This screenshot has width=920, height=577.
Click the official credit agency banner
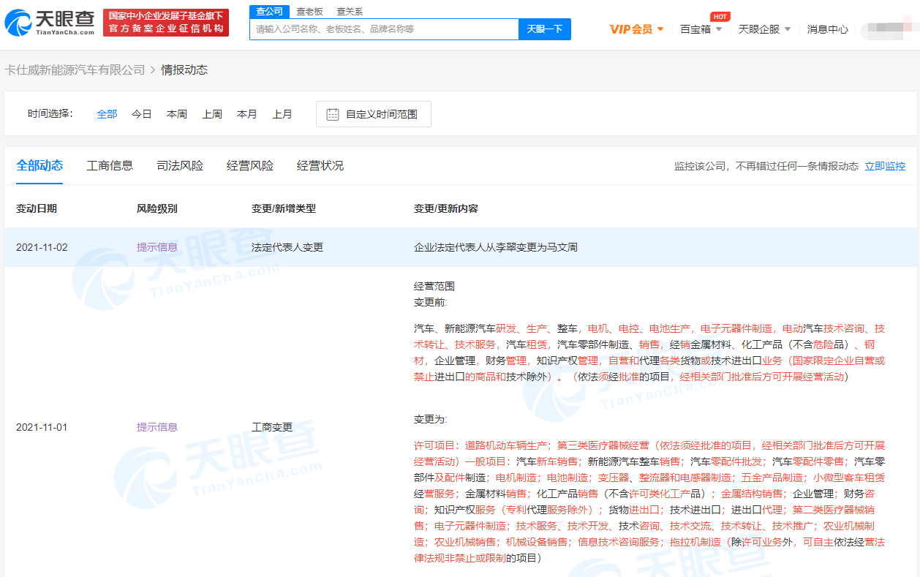[165, 23]
